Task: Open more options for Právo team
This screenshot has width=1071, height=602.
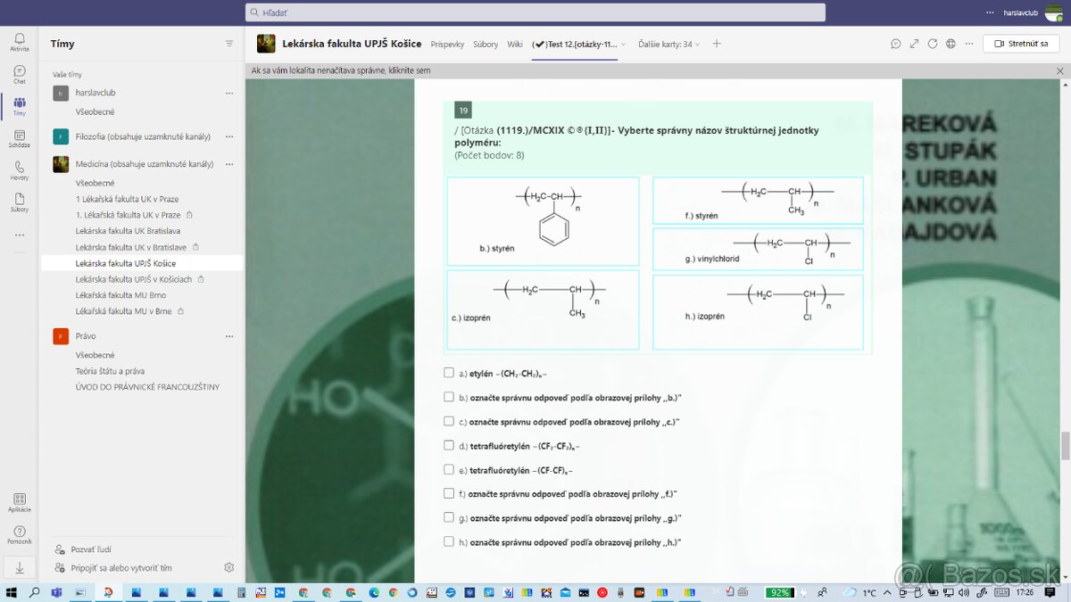Action: click(x=229, y=336)
